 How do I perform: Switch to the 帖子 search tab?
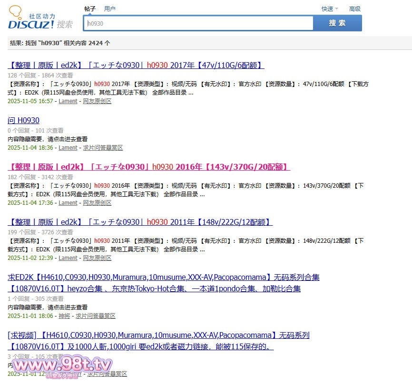point(90,9)
